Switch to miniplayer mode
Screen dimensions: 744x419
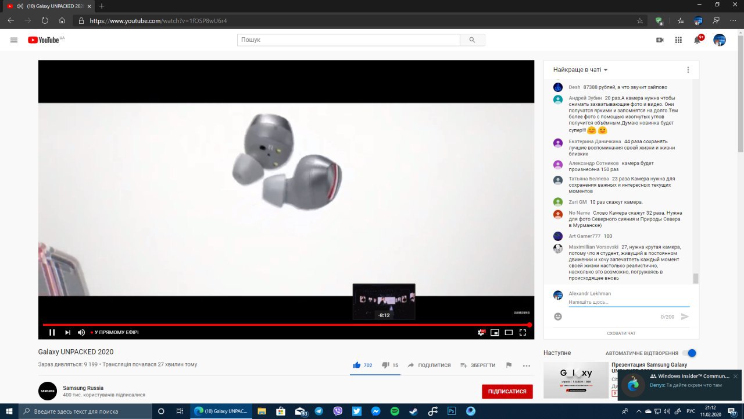coord(495,332)
